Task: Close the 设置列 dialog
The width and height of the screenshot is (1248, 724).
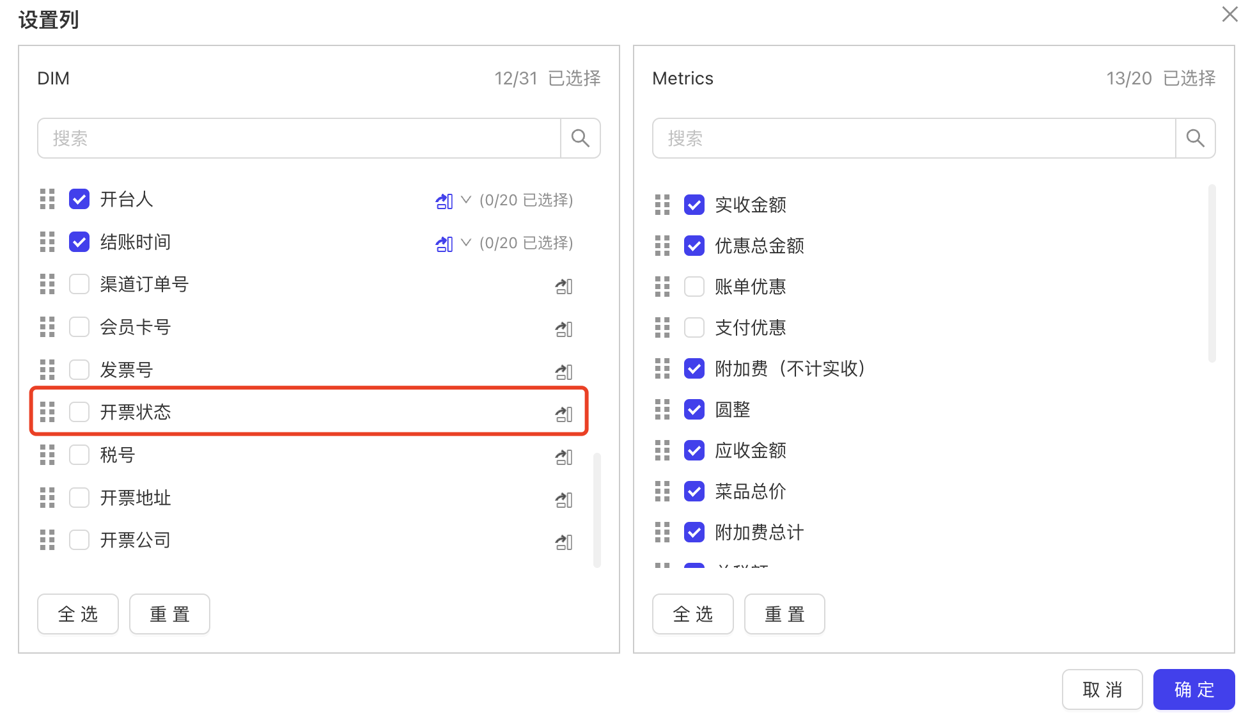Action: coord(1230,14)
